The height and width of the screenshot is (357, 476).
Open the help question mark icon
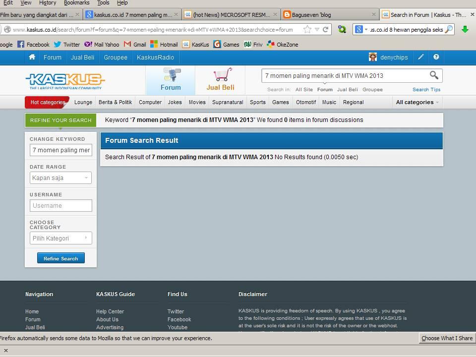pyautogui.click(x=436, y=57)
